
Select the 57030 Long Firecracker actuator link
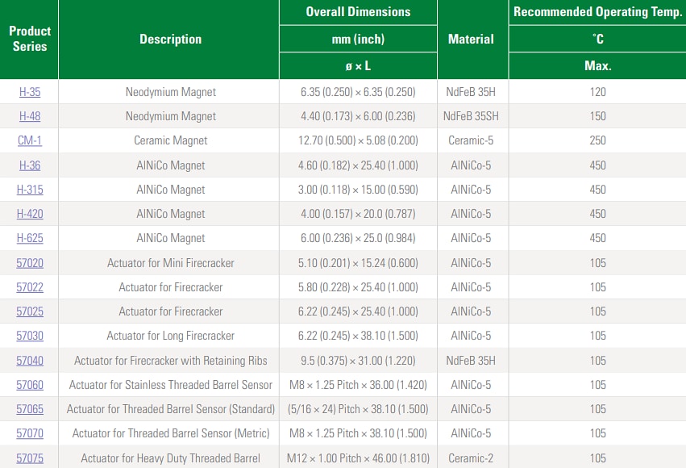click(x=29, y=336)
